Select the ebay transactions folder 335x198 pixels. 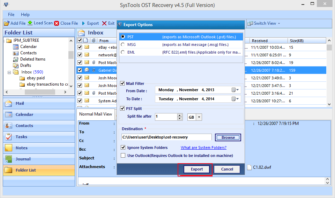pyautogui.click(x=47, y=84)
